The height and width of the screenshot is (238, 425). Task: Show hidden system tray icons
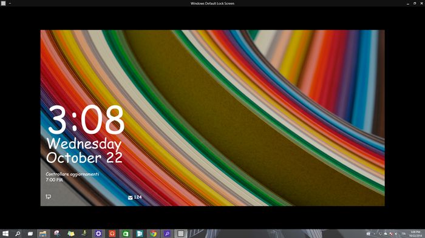coord(375,234)
